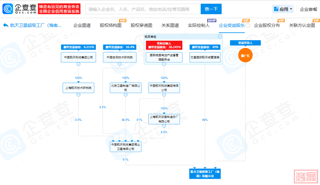Switch to the 企业股权分布 tab
The width and height of the screenshot is (320, 185).
[x=267, y=25]
